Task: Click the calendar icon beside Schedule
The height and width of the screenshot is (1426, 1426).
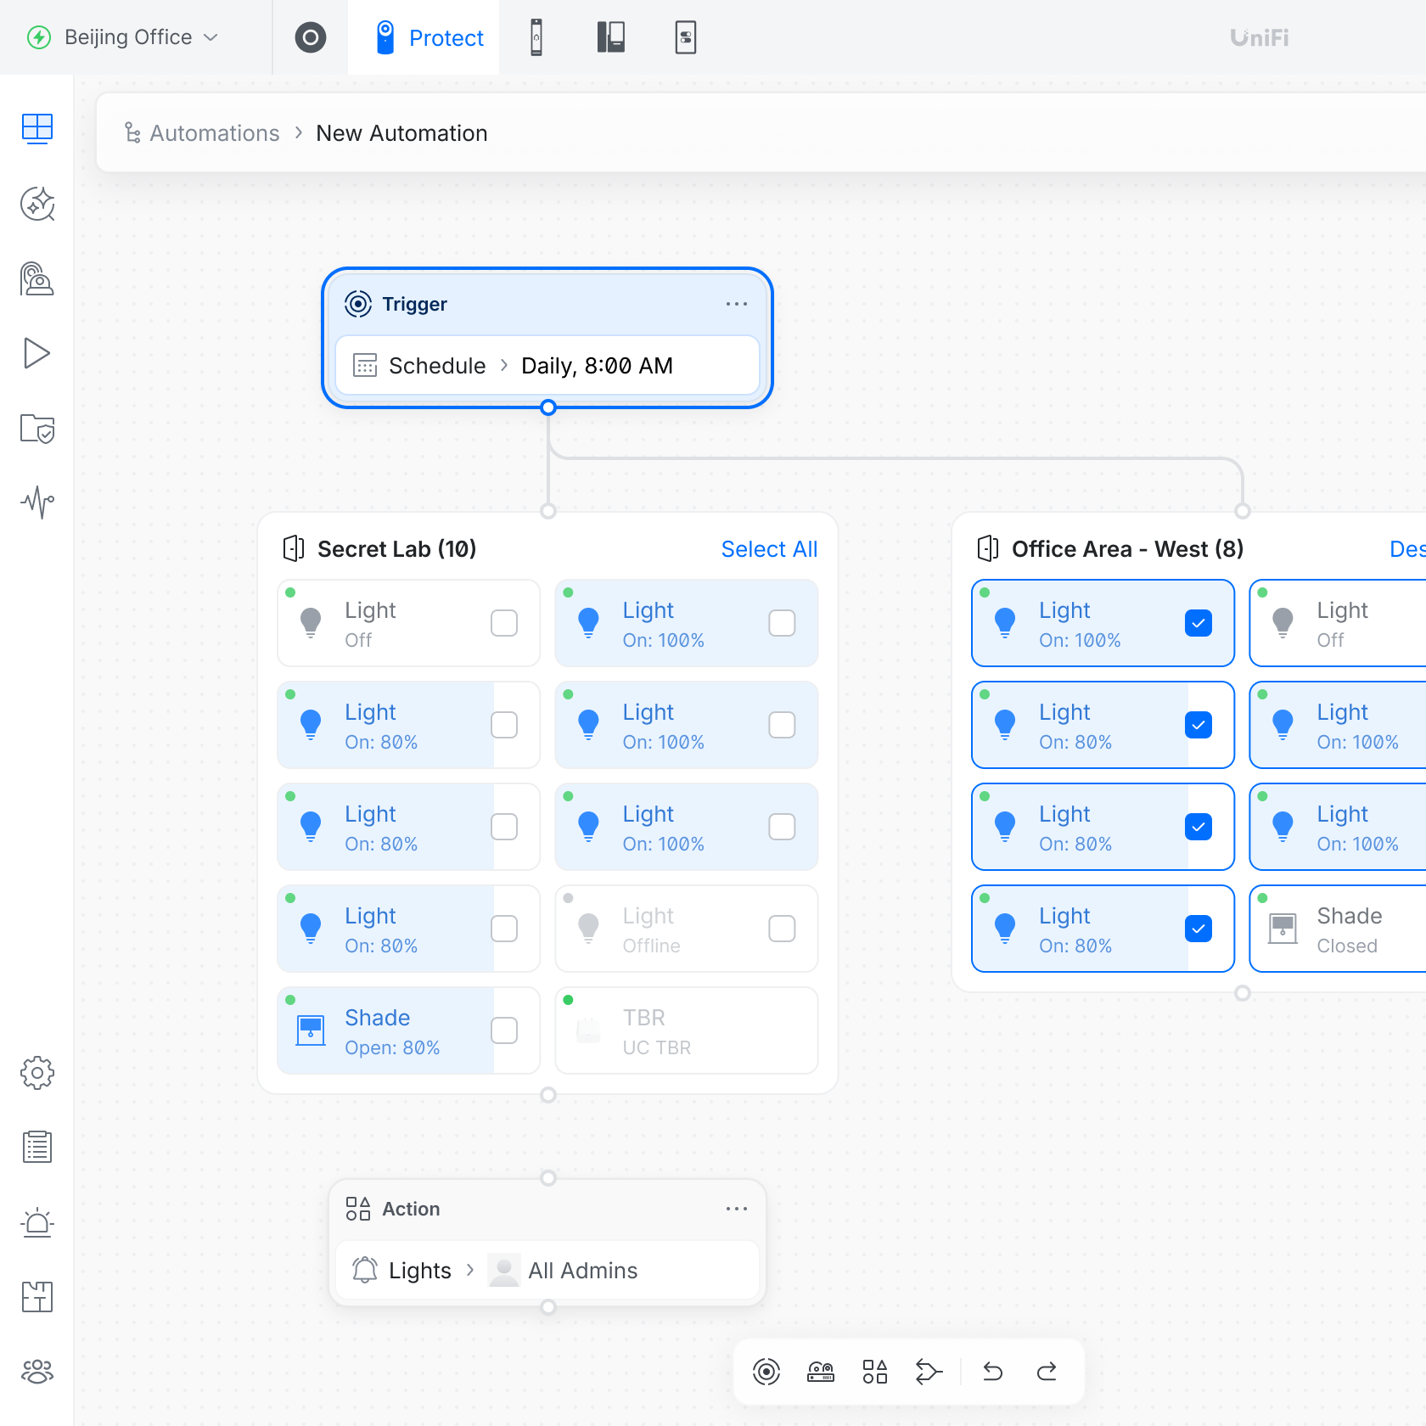Action: [365, 365]
